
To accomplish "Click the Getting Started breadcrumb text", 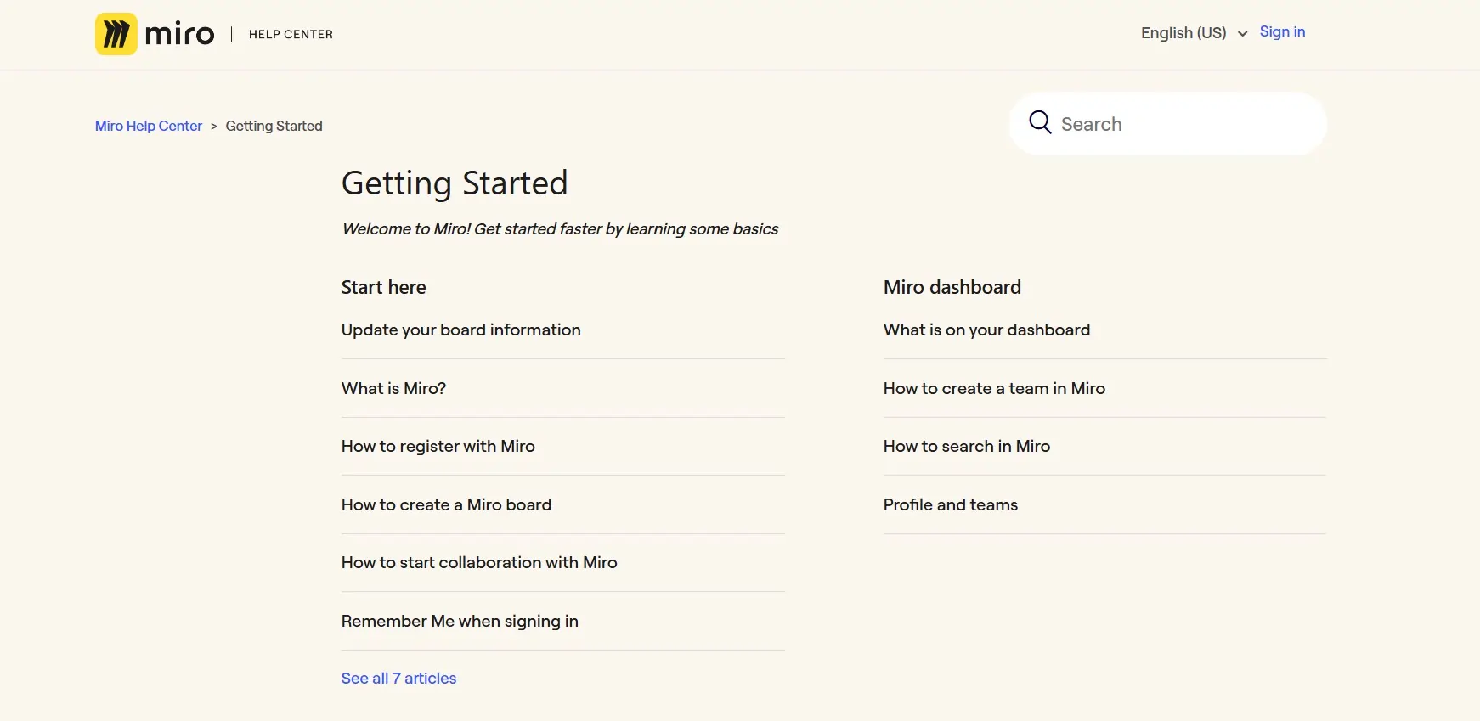I will (274, 126).
